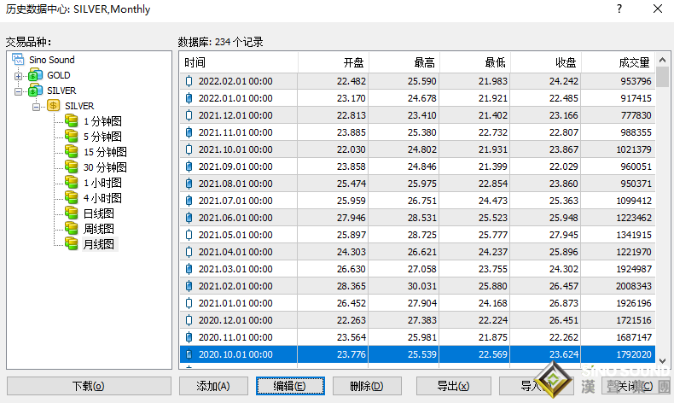Click the 日线图 database icon
This screenshot has height=403, width=674.
(72, 213)
